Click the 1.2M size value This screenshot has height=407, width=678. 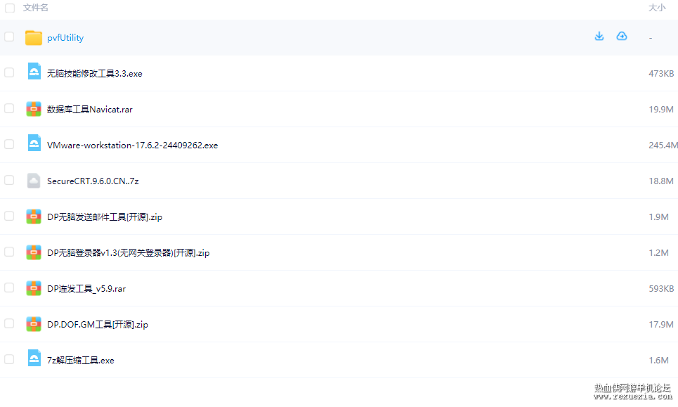tap(658, 253)
